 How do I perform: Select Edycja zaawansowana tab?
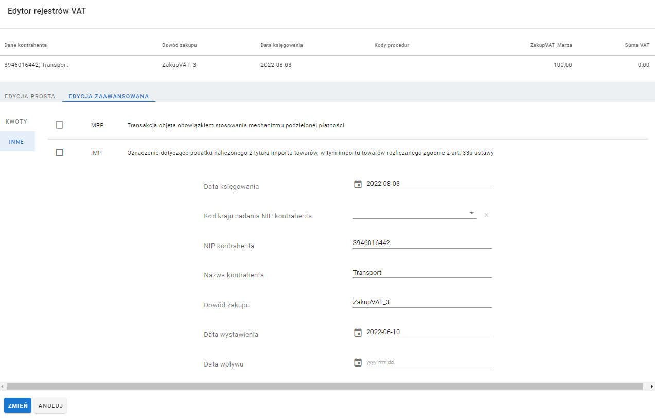(x=109, y=96)
